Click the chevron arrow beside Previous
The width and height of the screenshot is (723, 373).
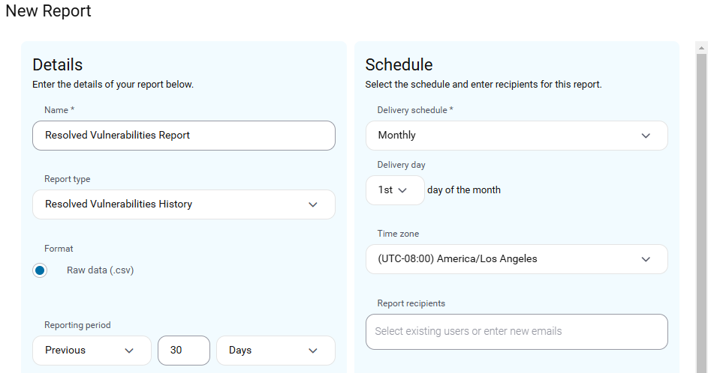[x=129, y=351]
